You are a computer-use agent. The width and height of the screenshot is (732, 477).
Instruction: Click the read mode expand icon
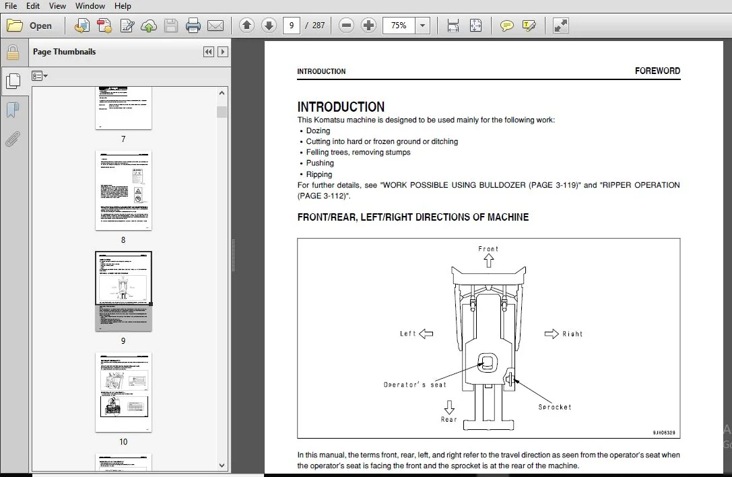pyautogui.click(x=561, y=26)
